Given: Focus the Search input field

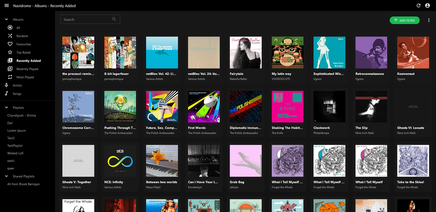Looking at the screenshot, I should pyautogui.click(x=90, y=19).
